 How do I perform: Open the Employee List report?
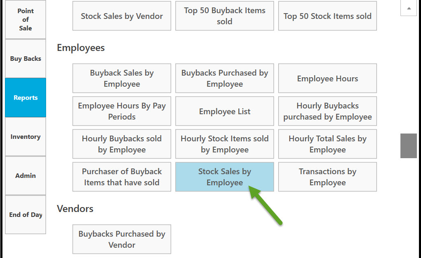pyautogui.click(x=225, y=111)
